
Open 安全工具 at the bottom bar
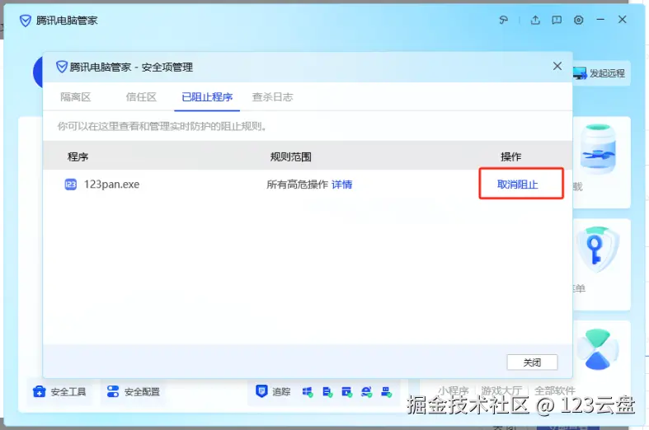(59, 391)
